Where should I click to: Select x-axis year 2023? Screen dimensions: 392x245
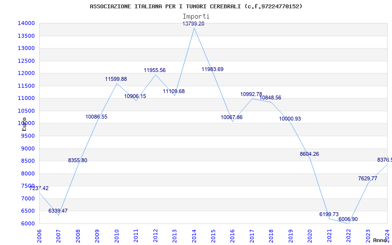[368, 236]
